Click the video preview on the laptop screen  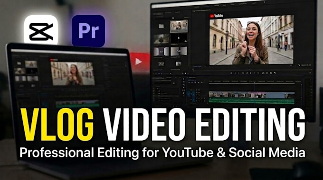[73, 73]
